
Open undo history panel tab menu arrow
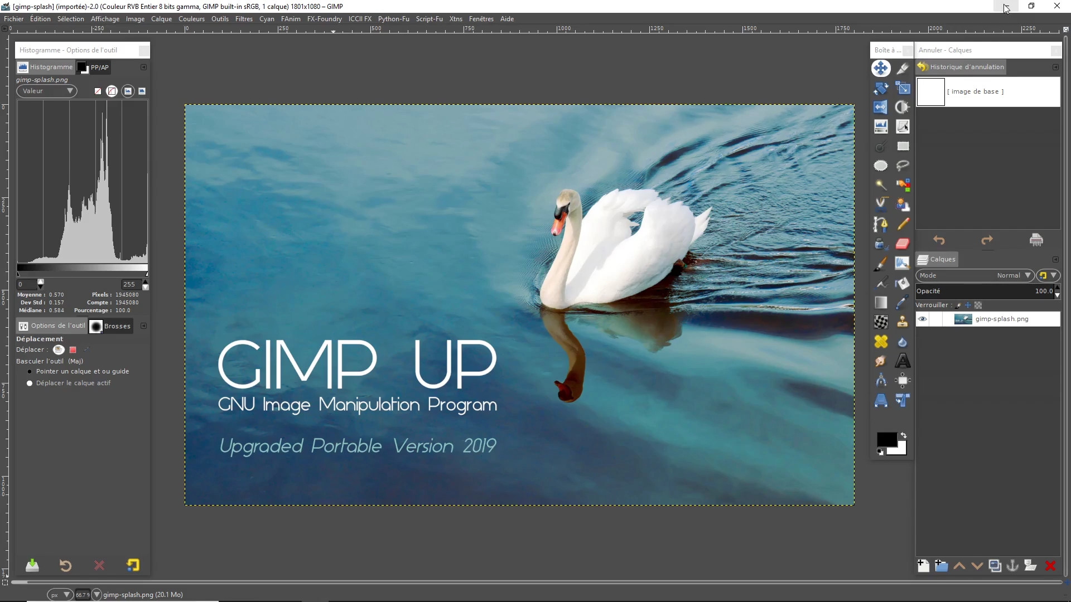click(x=1055, y=67)
